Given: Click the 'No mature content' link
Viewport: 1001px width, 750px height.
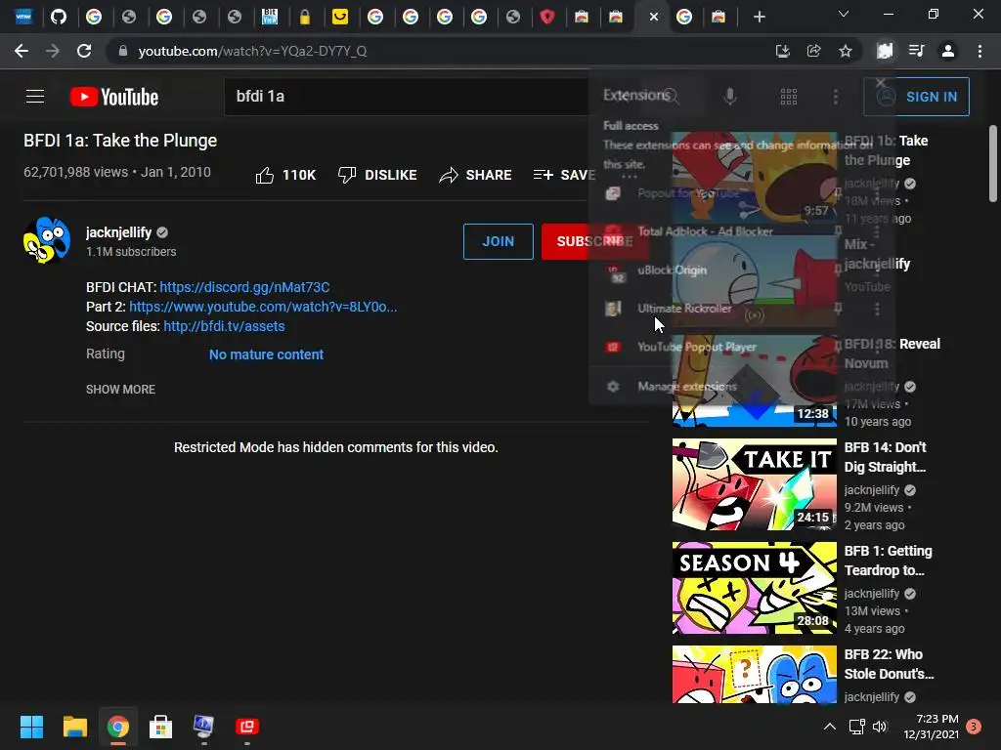Looking at the screenshot, I should (266, 354).
